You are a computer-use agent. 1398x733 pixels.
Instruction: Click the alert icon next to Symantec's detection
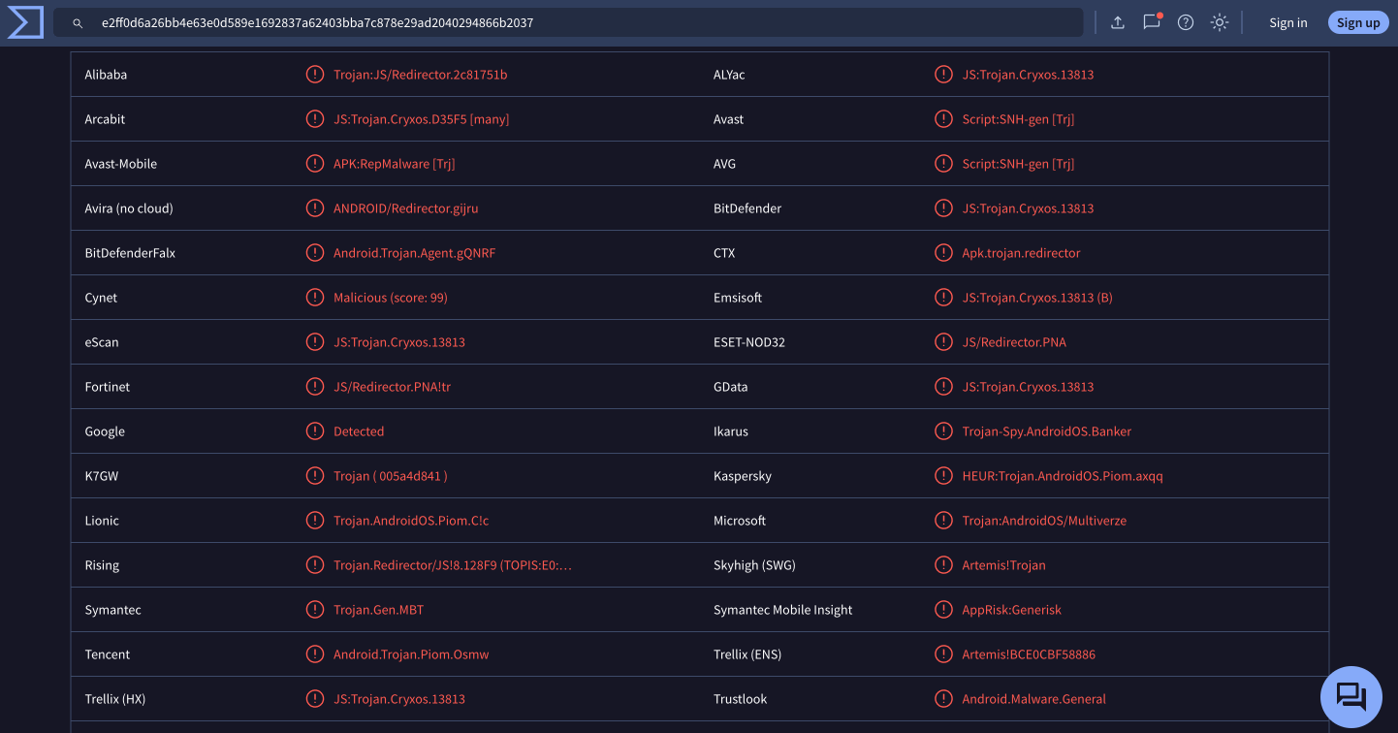(x=314, y=609)
